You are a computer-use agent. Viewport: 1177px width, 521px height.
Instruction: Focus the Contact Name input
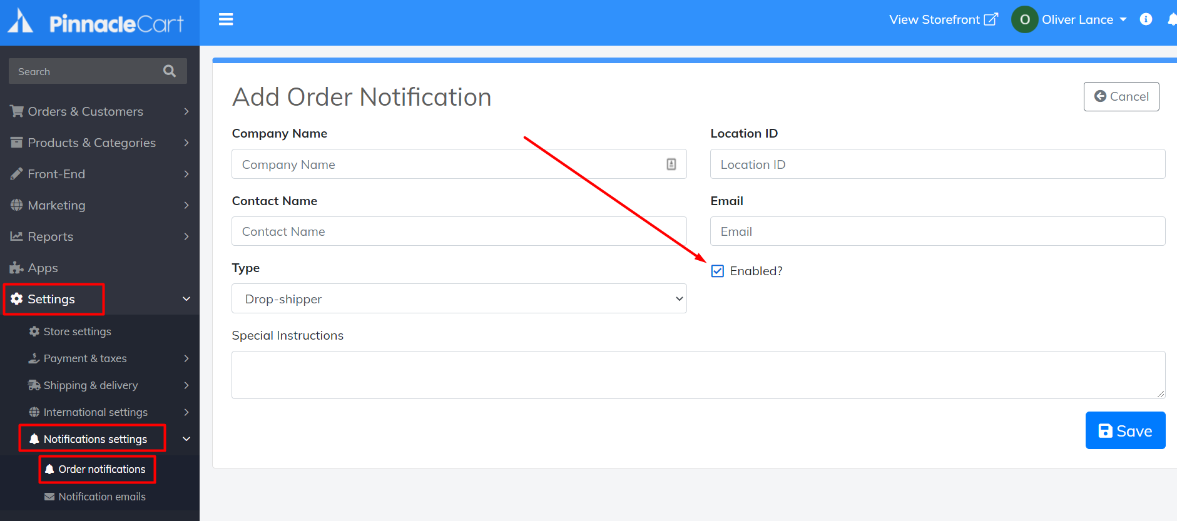pos(459,231)
